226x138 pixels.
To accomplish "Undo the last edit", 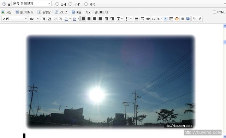I will pyautogui.click(x=194, y=19).
